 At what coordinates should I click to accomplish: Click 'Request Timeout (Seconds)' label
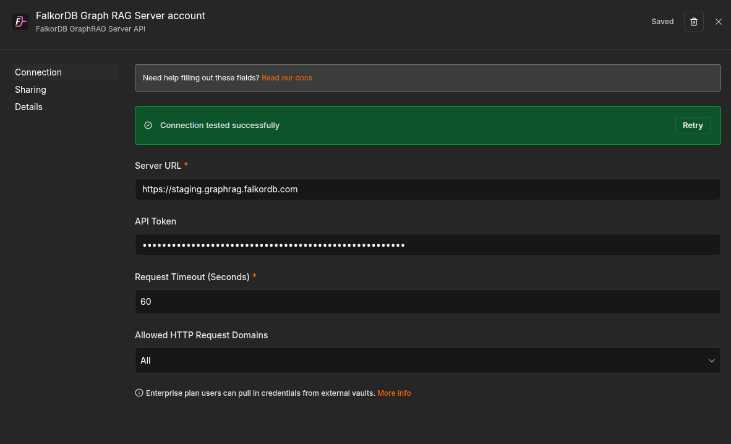pyautogui.click(x=192, y=277)
